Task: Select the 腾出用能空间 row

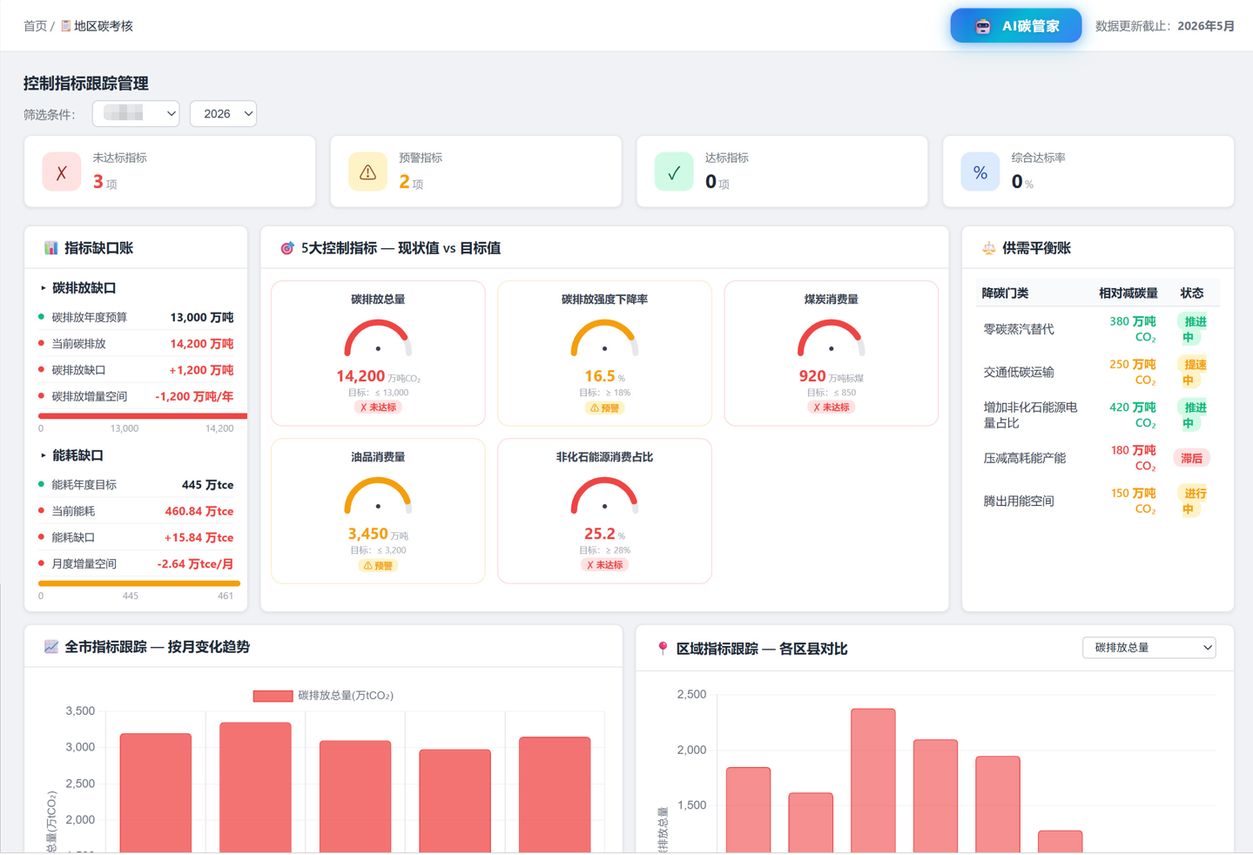Action: click(x=1097, y=501)
